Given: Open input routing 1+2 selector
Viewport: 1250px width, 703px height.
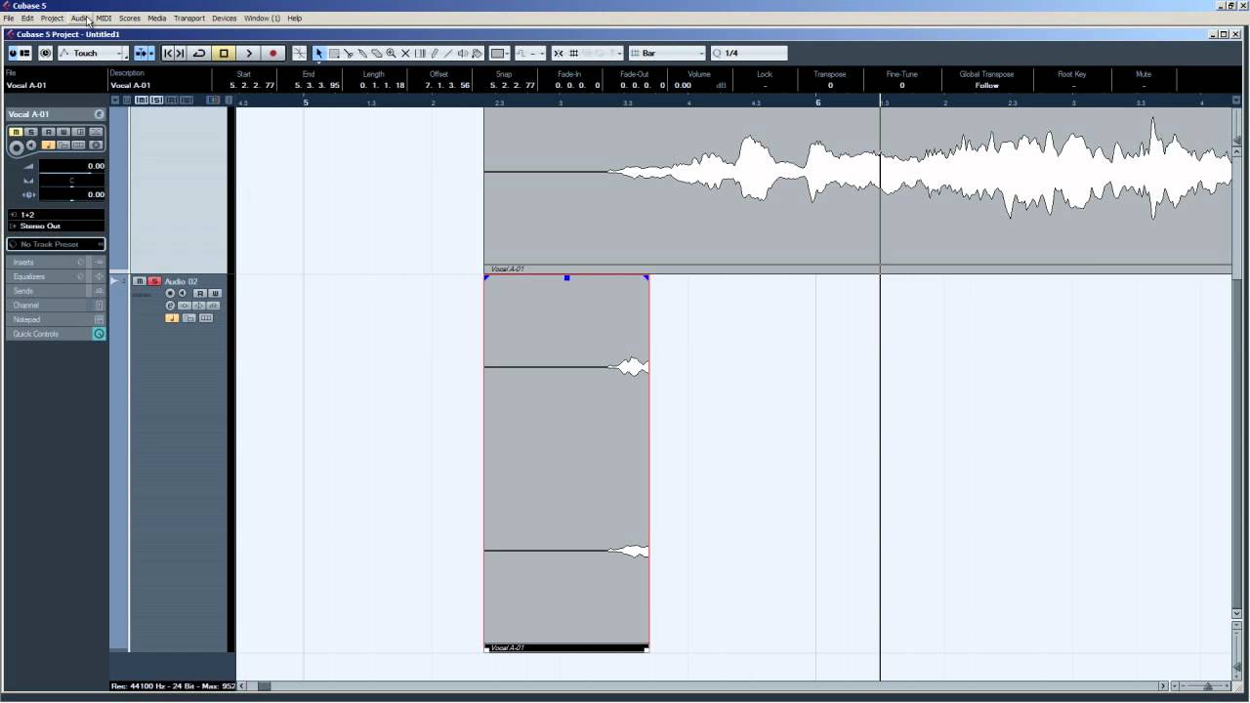Looking at the screenshot, I should point(56,215).
